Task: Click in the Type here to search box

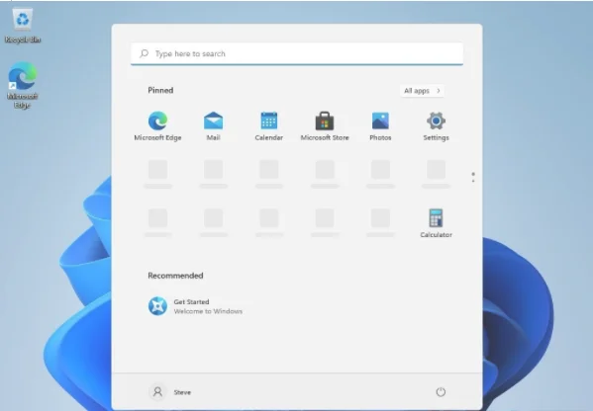Action: point(297,53)
